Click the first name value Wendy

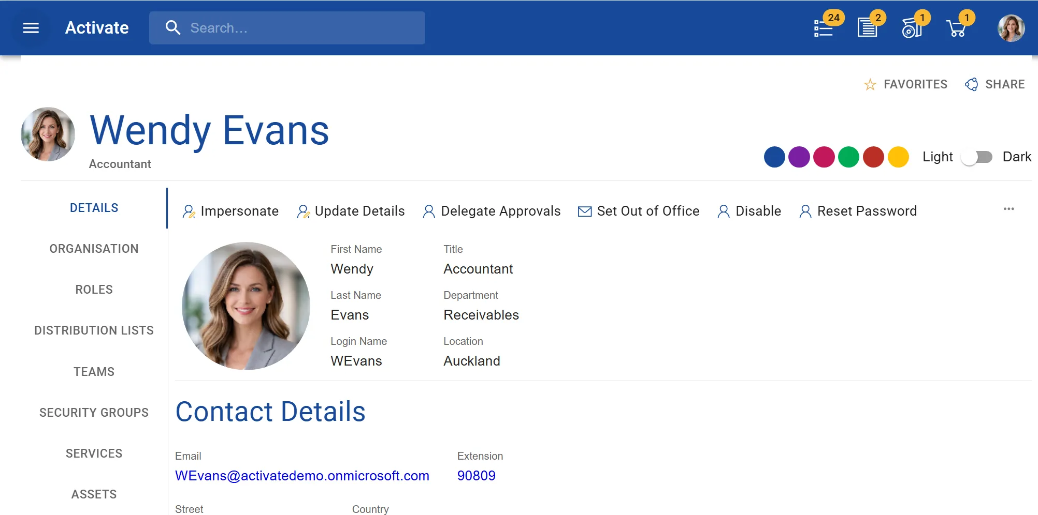pyautogui.click(x=352, y=269)
